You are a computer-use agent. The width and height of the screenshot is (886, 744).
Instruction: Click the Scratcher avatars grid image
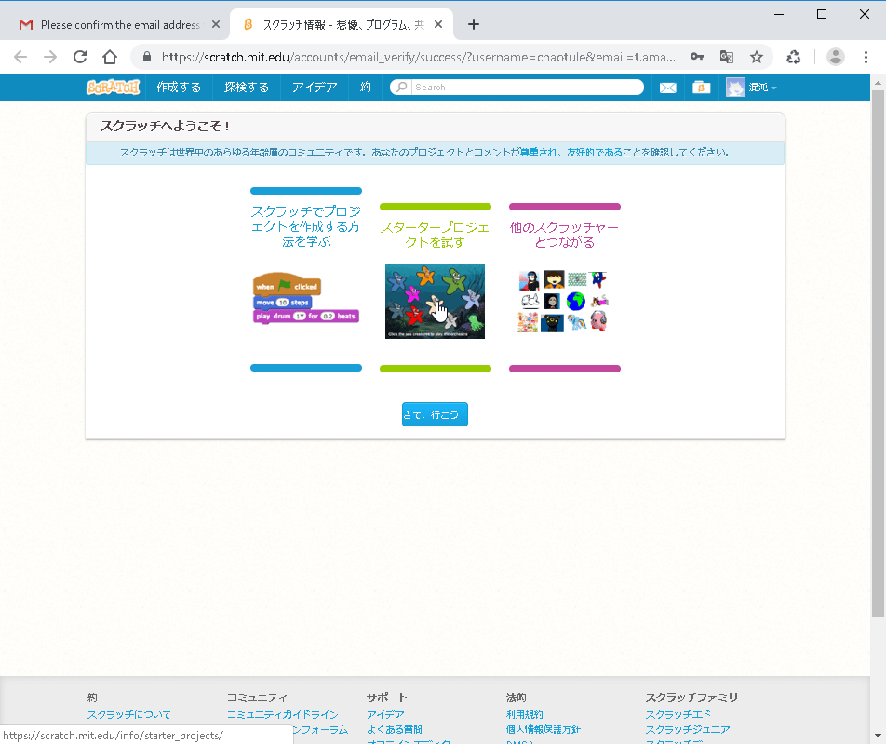tap(563, 302)
